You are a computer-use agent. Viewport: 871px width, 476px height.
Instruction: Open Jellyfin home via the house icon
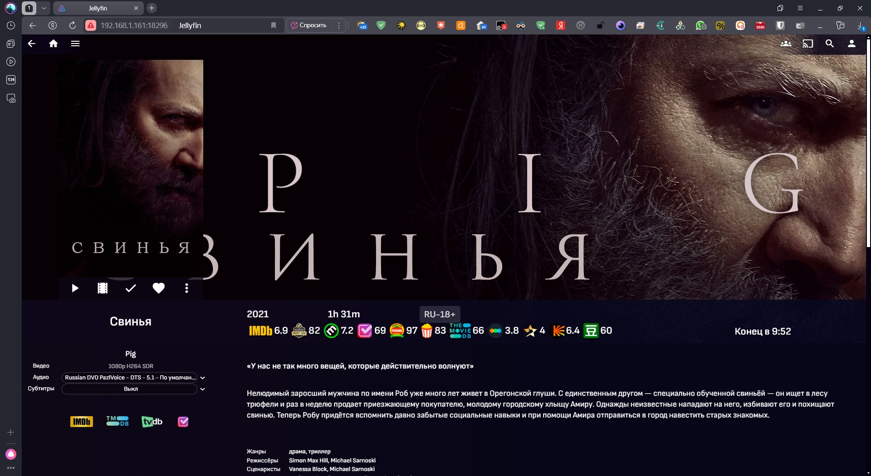(x=54, y=44)
